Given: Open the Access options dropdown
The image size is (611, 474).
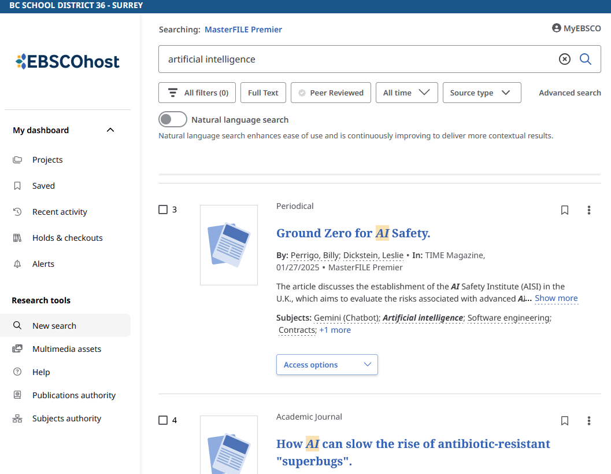Looking at the screenshot, I should click(327, 365).
